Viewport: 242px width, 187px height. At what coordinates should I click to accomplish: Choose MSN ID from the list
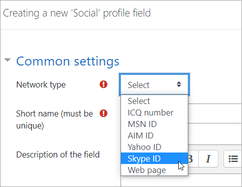tap(154, 124)
